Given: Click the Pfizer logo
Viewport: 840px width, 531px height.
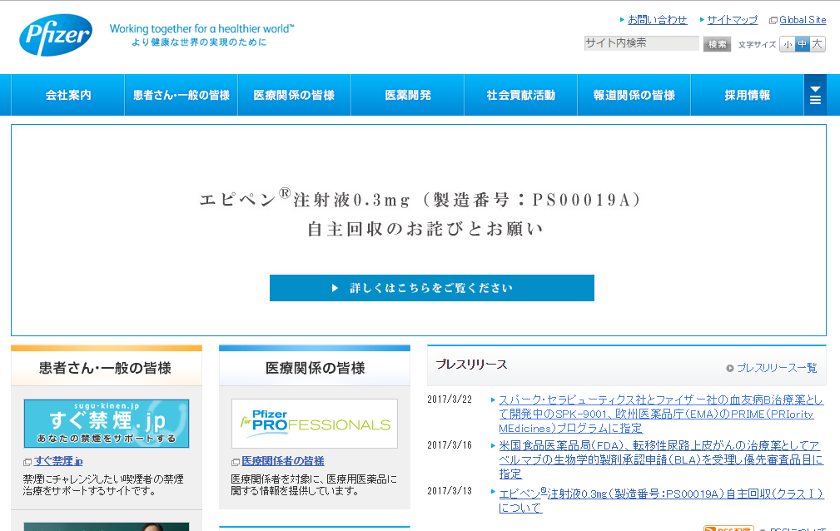Looking at the screenshot, I should pyautogui.click(x=56, y=35).
